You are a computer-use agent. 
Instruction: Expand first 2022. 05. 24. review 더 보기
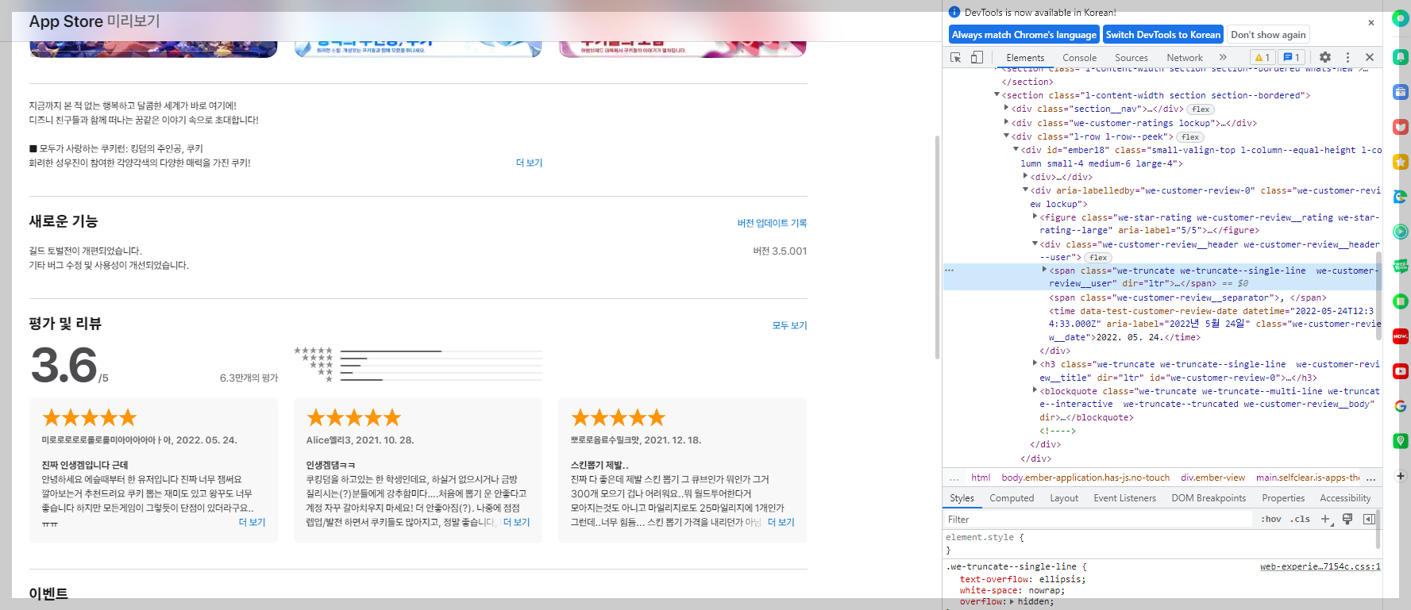tap(252, 522)
